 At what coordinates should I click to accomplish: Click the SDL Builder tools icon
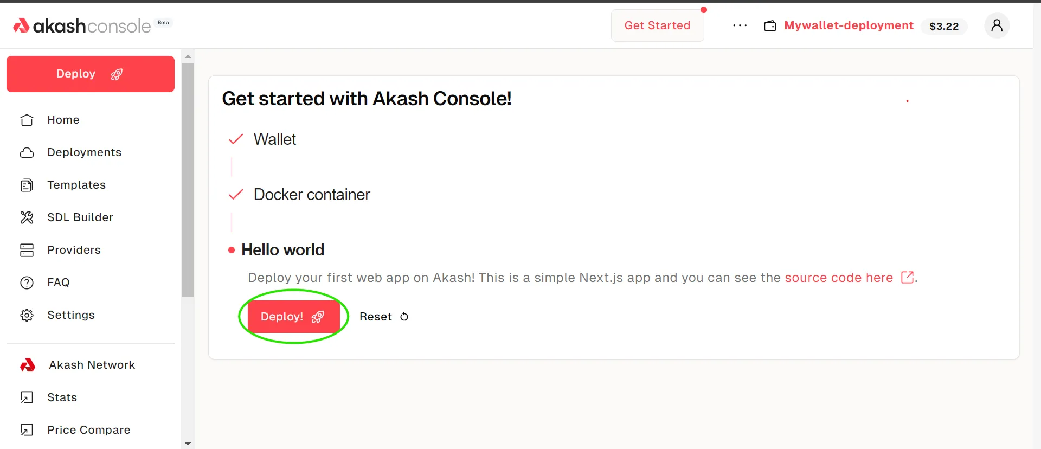pyautogui.click(x=27, y=217)
